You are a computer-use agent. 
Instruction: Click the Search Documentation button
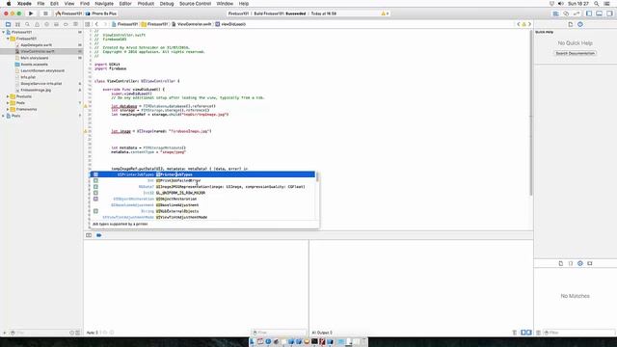point(575,53)
